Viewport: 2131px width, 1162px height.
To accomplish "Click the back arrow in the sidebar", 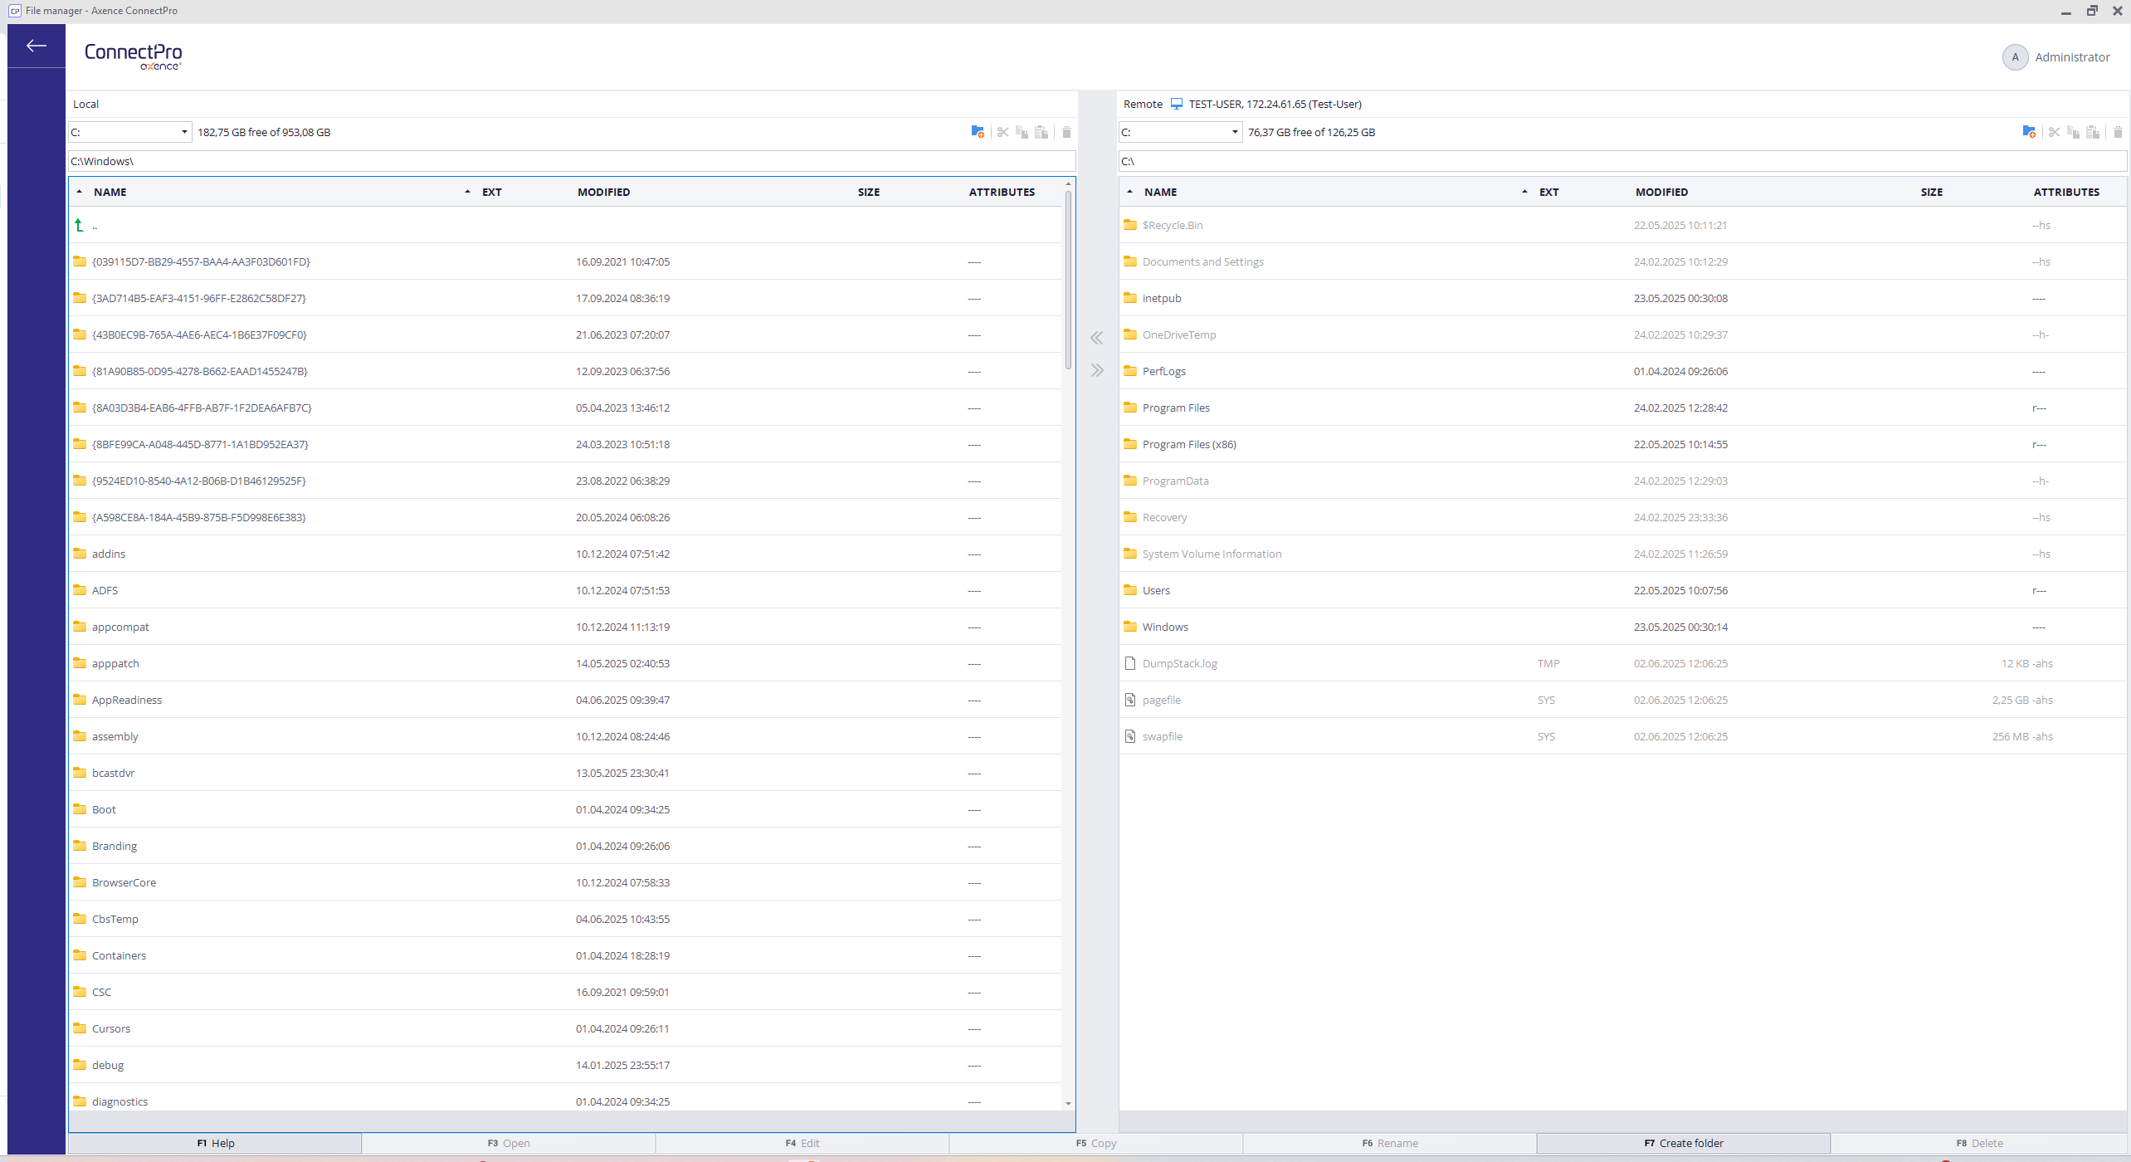I will click(36, 46).
